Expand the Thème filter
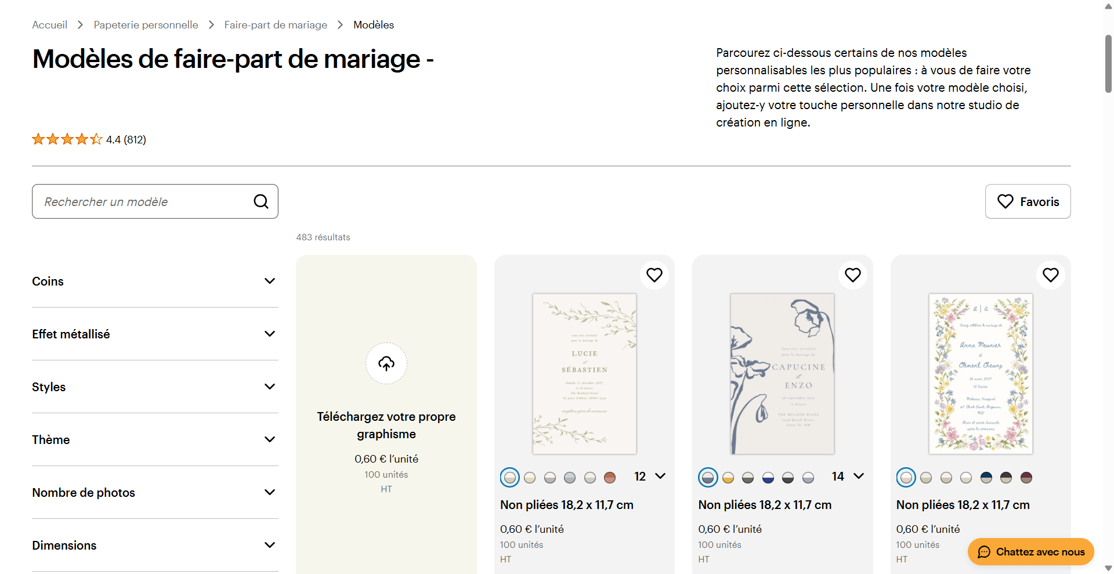The width and height of the screenshot is (1114, 574). [x=155, y=439]
